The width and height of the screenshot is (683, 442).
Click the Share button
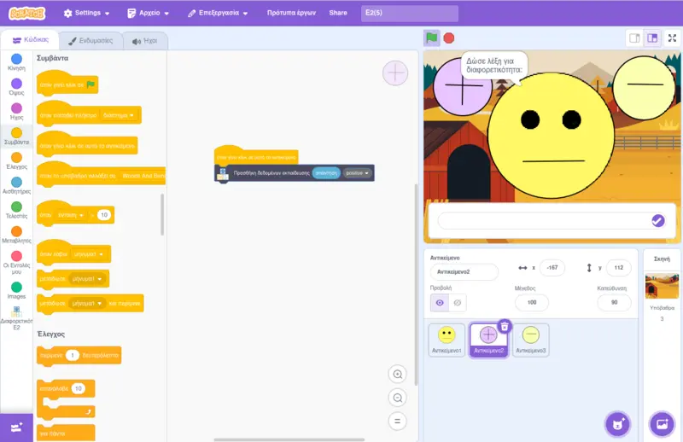338,14
